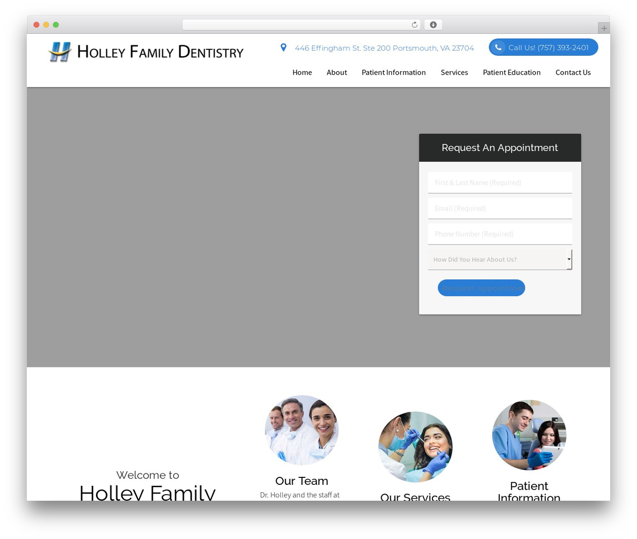Open the Patient Information menu item
This screenshot has width=637, height=539.
(x=394, y=73)
